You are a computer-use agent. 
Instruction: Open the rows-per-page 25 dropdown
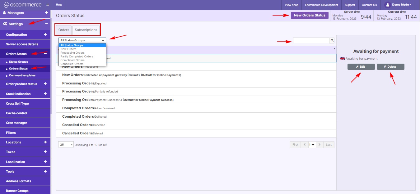pyautogui.click(x=66, y=145)
